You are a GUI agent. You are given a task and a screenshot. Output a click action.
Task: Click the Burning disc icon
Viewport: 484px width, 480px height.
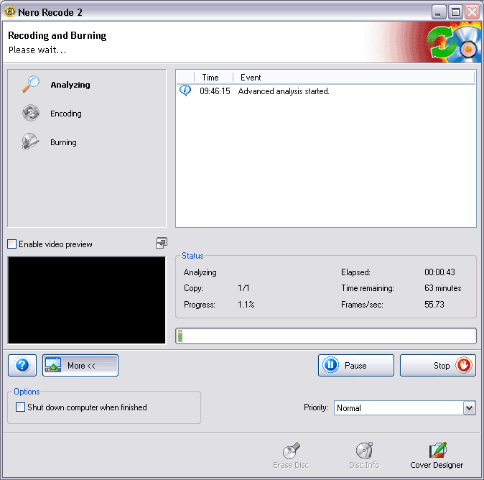point(31,142)
